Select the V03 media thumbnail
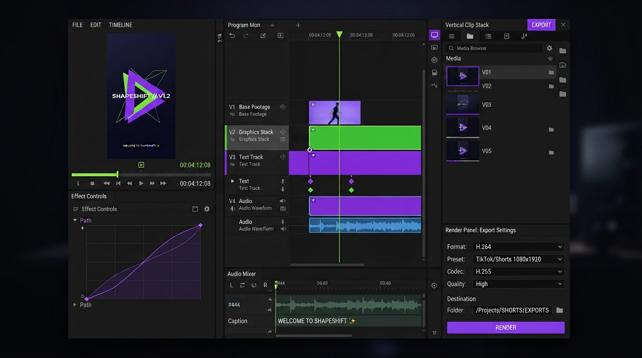The height and width of the screenshot is (358, 642). [463, 104]
